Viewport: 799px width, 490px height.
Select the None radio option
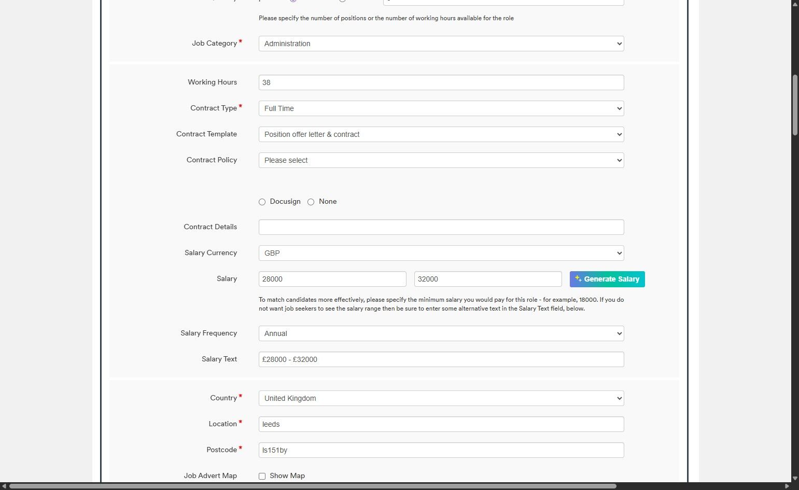[311, 202]
